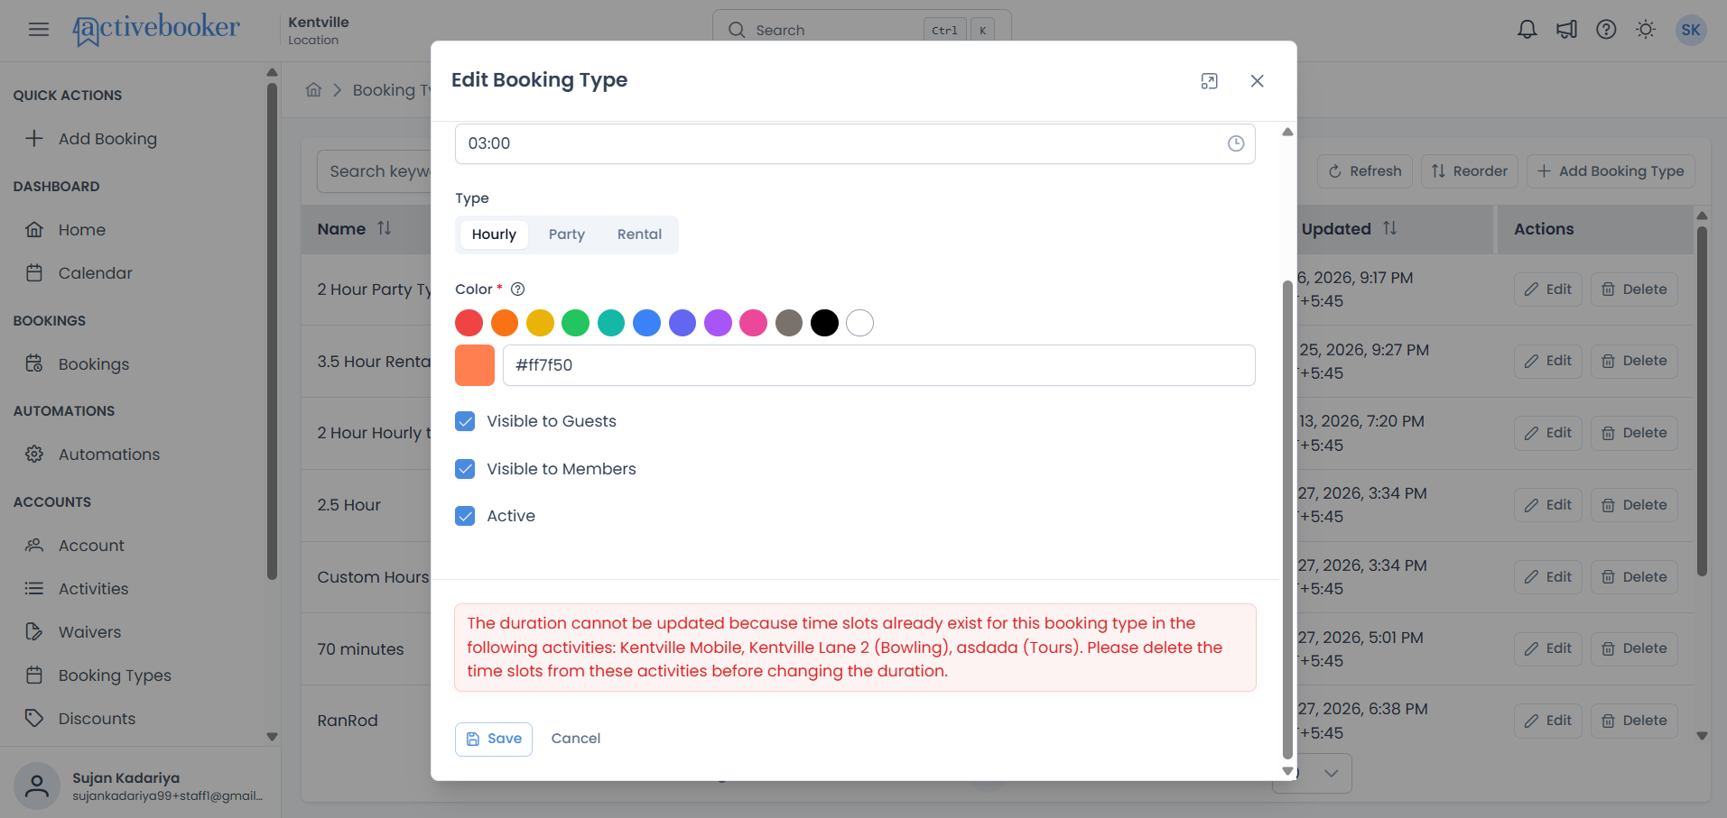Toggle the light/dark theme sun icon
The height and width of the screenshot is (818, 1727).
(1646, 30)
